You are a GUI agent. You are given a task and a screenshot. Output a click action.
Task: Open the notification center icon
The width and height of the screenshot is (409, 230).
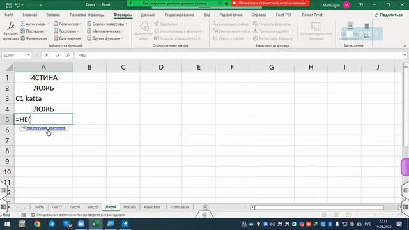(399, 224)
